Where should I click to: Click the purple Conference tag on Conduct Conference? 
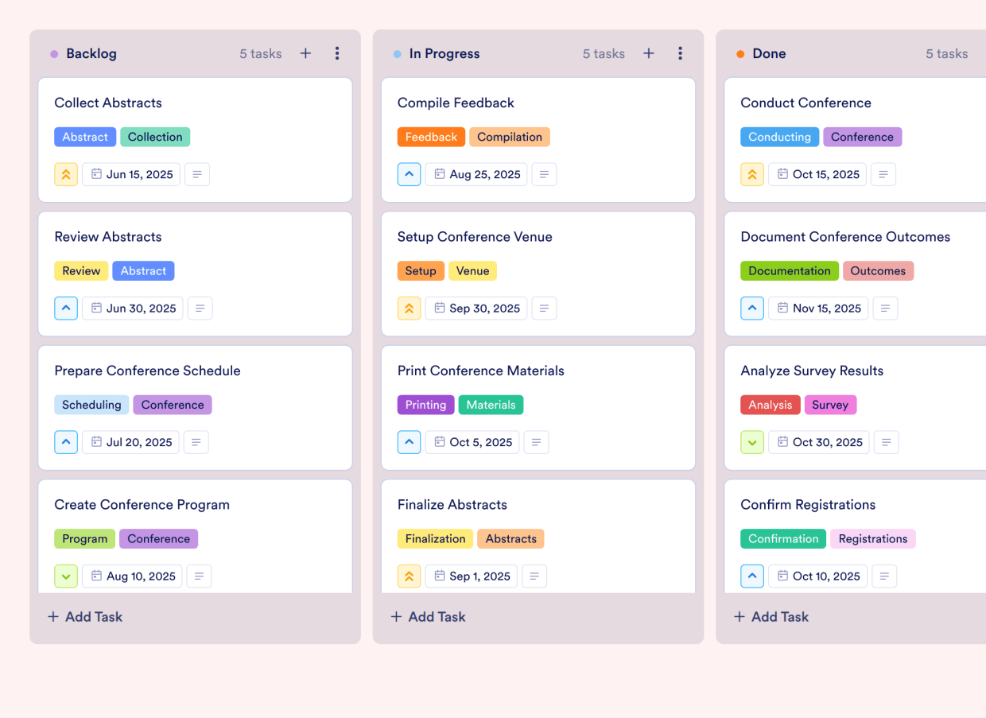click(x=863, y=137)
